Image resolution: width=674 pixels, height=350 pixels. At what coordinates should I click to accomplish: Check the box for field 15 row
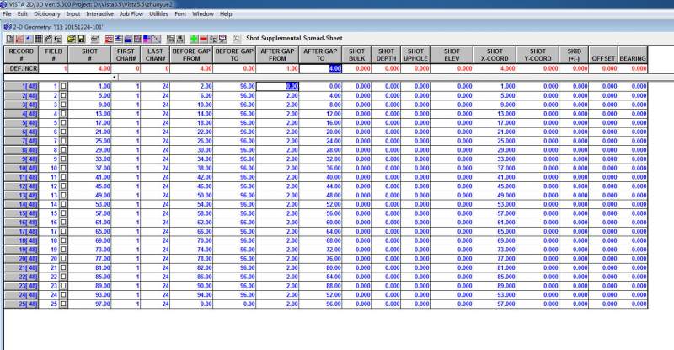pyautogui.click(x=63, y=213)
